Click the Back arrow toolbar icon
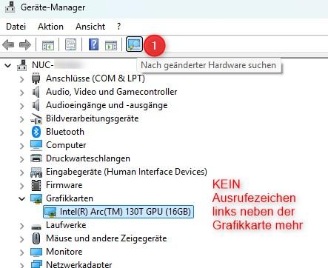The image size is (328, 268). [x=8, y=45]
